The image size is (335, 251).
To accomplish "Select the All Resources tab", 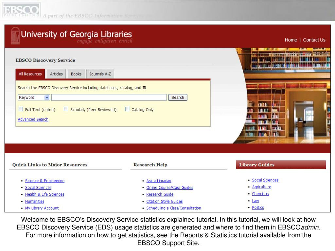I will coord(30,74).
